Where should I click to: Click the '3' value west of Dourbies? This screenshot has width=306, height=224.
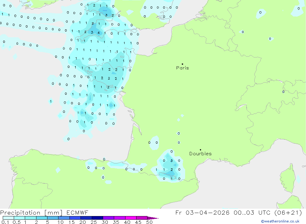tap(172, 161)
